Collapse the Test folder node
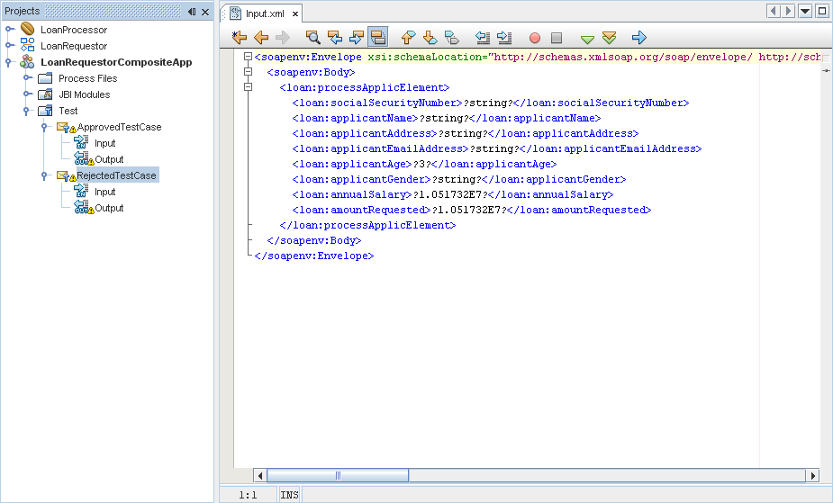833x503 pixels. click(26, 111)
